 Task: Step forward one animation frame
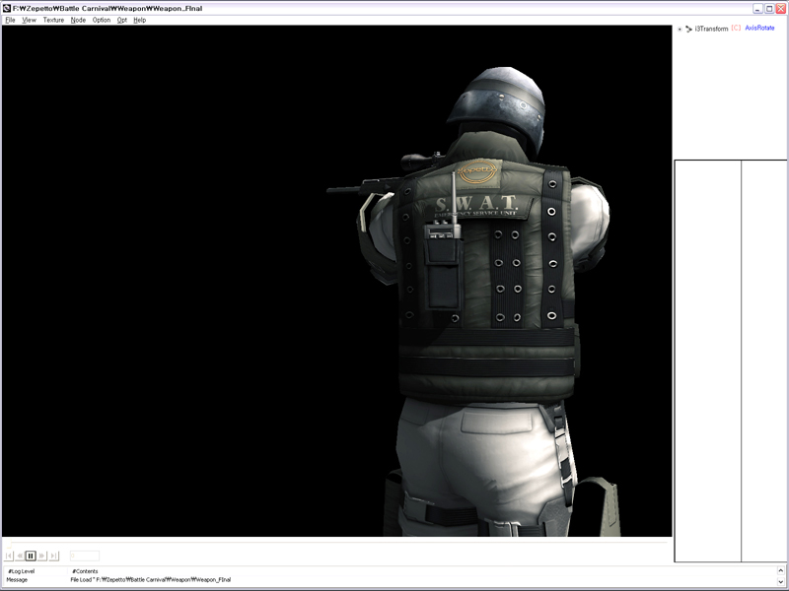42,556
